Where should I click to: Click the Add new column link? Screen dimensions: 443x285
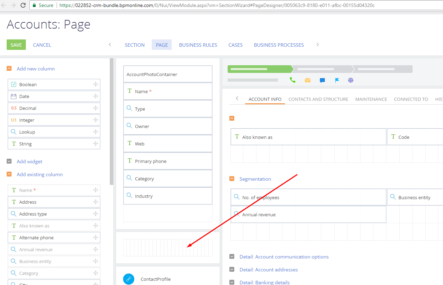(x=36, y=69)
